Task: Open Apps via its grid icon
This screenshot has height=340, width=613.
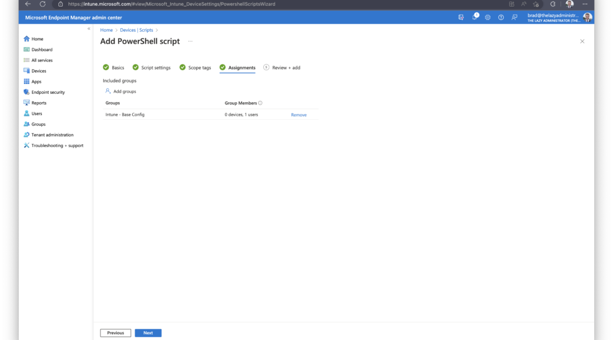Action: [x=27, y=81]
